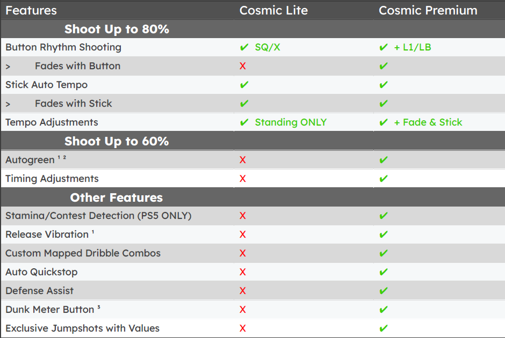Click Lite red X for Release Vibration
The image size is (505, 338).
pyautogui.click(x=243, y=234)
